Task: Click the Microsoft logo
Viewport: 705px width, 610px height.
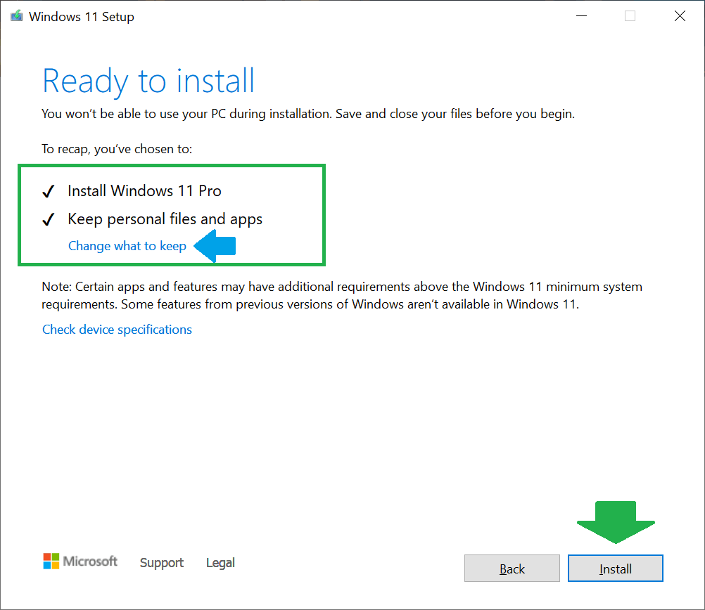Action: 80,561
